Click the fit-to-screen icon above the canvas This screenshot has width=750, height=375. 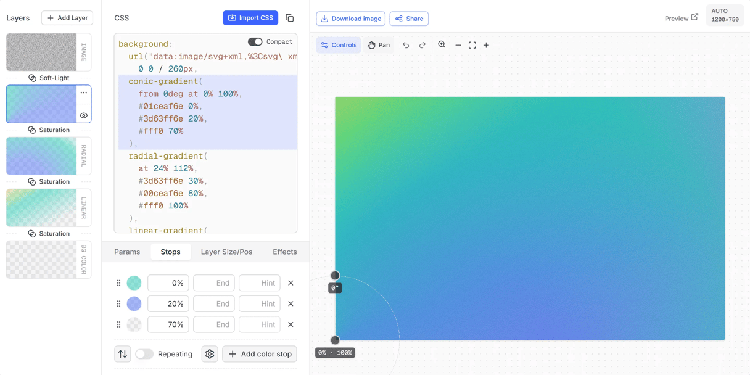pos(472,44)
